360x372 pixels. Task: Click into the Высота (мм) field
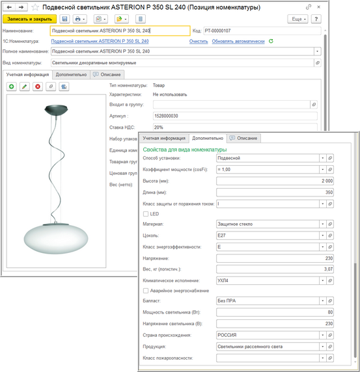tap(275, 181)
